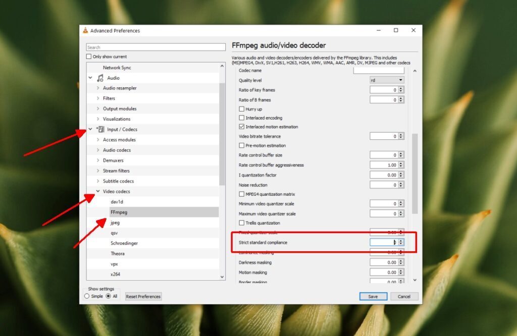Collapse the Audio section
Screen dimensions: 517x336
[x=90, y=78]
